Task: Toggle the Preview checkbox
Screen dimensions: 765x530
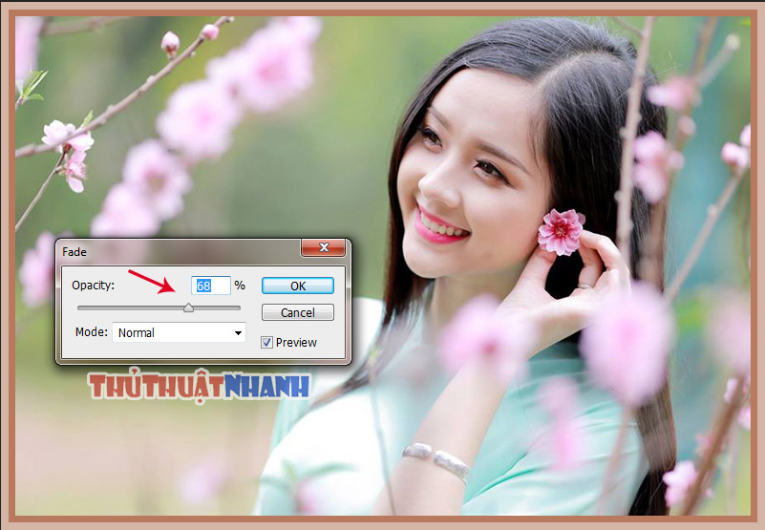Action: pos(266,342)
